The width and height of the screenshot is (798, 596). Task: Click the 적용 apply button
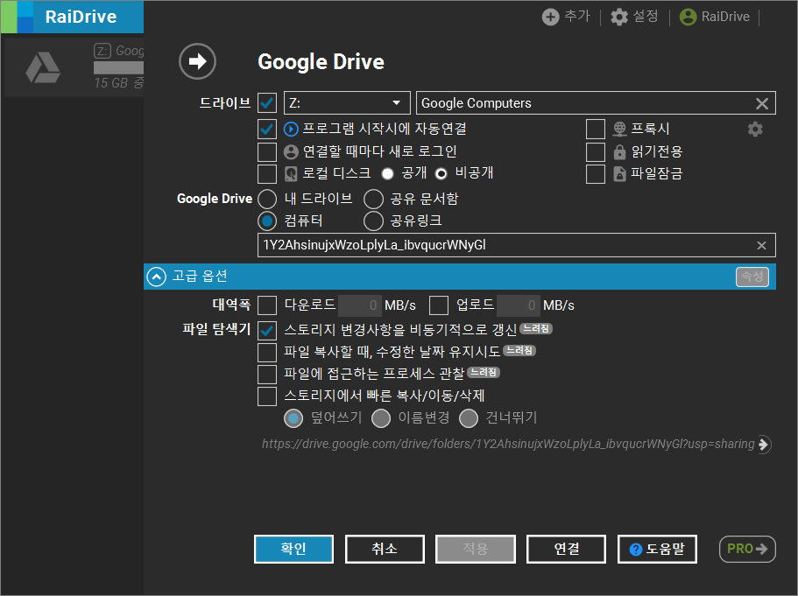pyautogui.click(x=476, y=550)
